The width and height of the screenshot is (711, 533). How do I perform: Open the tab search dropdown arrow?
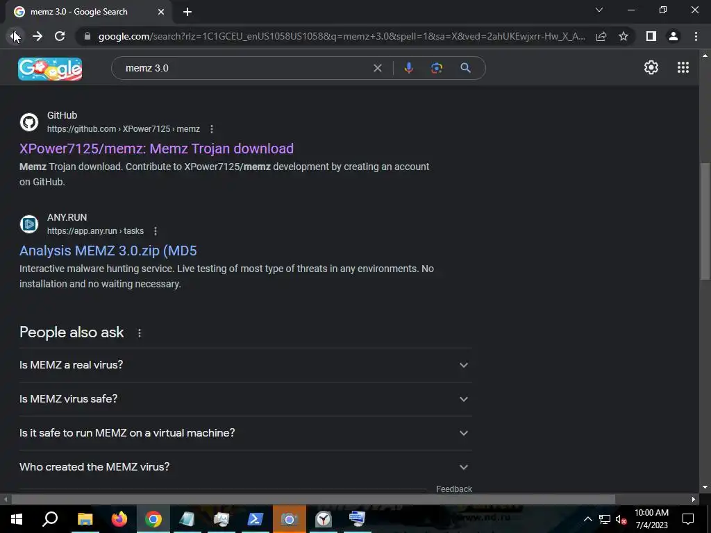[599, 10]
